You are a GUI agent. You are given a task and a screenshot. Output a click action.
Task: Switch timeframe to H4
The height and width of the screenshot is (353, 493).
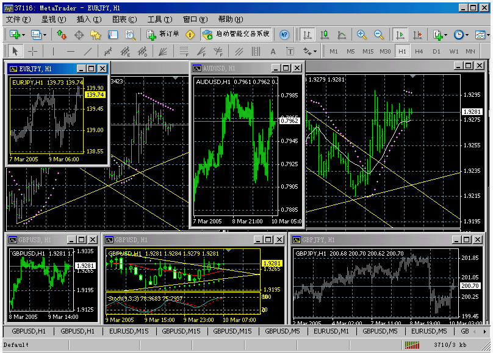tap(419, 51)
